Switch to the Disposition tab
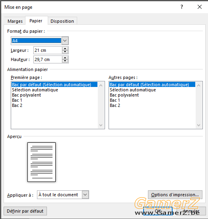 pos(62,21)
